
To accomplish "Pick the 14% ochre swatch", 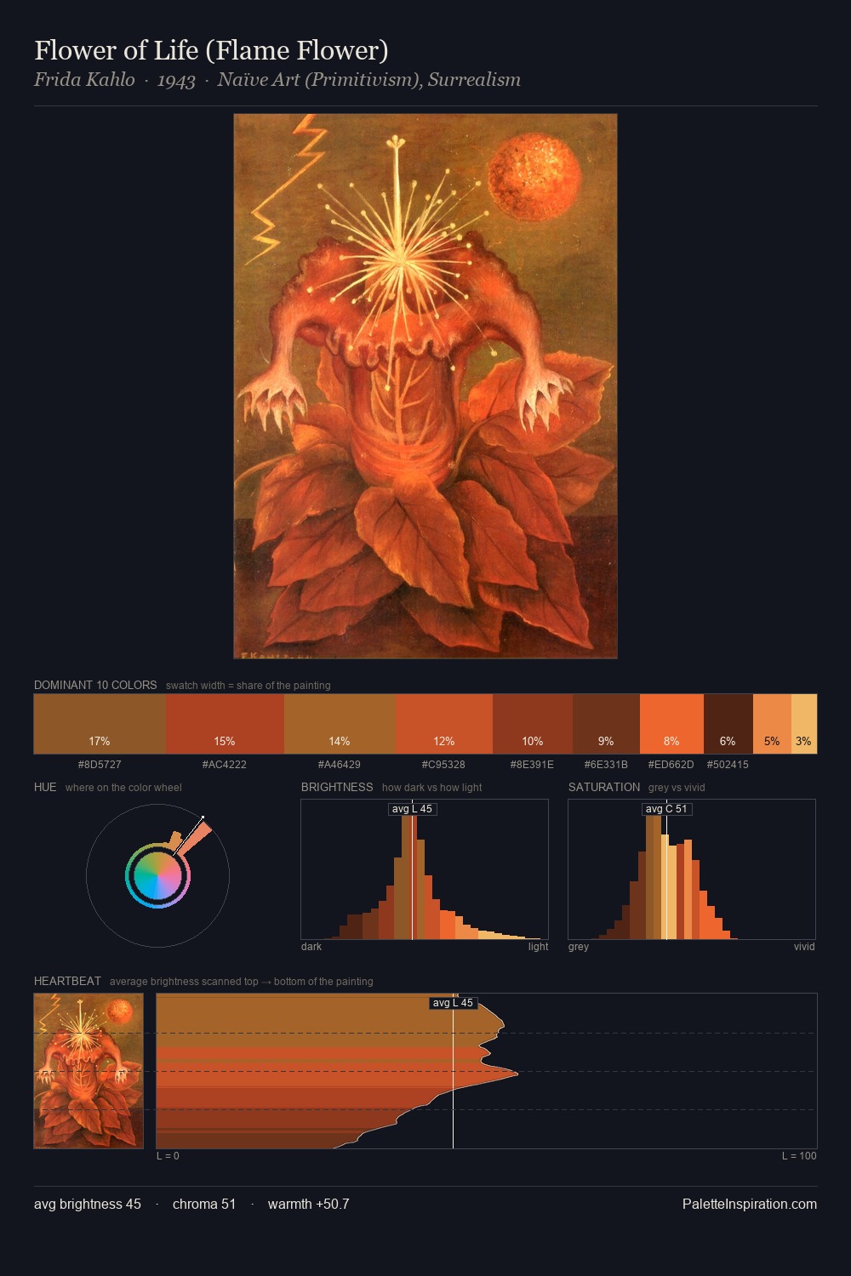I will click(x=340, y=724).
